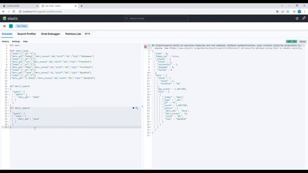Click the Dev Tools breadcrumb
The width and height of the screenshot is (308, 173).
pyautogui.click(x=22, y=26)
